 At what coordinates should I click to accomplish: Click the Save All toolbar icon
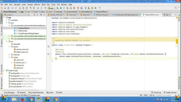(5, 8)
